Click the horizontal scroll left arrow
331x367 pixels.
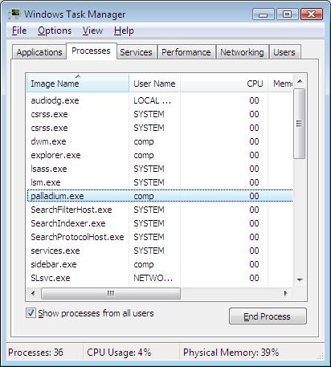(x=33, y=293)
